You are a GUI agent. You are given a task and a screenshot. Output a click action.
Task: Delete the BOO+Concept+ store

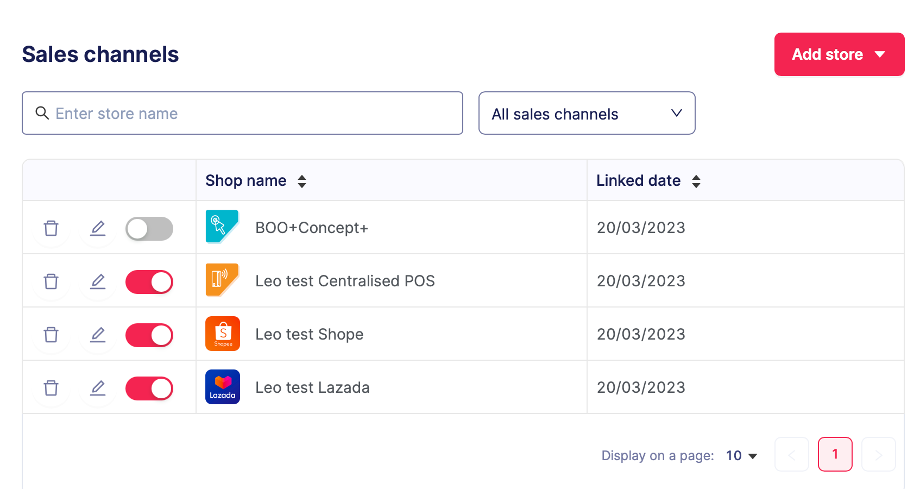(x=51, y=228)
